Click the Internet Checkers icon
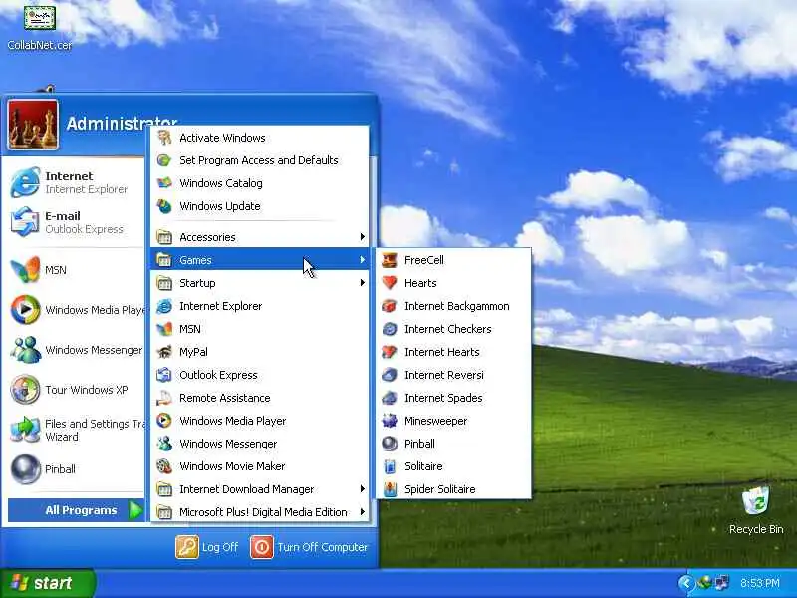The height and width of the screenshot is (598, 797). [x=390, y=329]
